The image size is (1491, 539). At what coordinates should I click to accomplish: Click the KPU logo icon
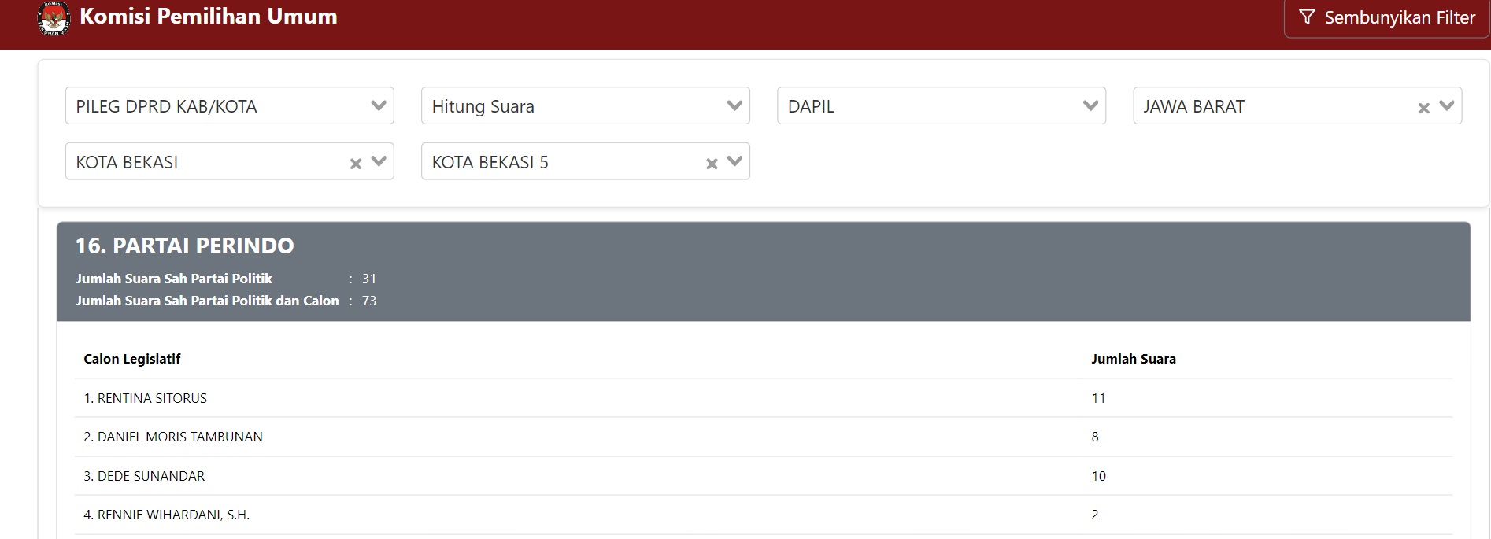54,18
